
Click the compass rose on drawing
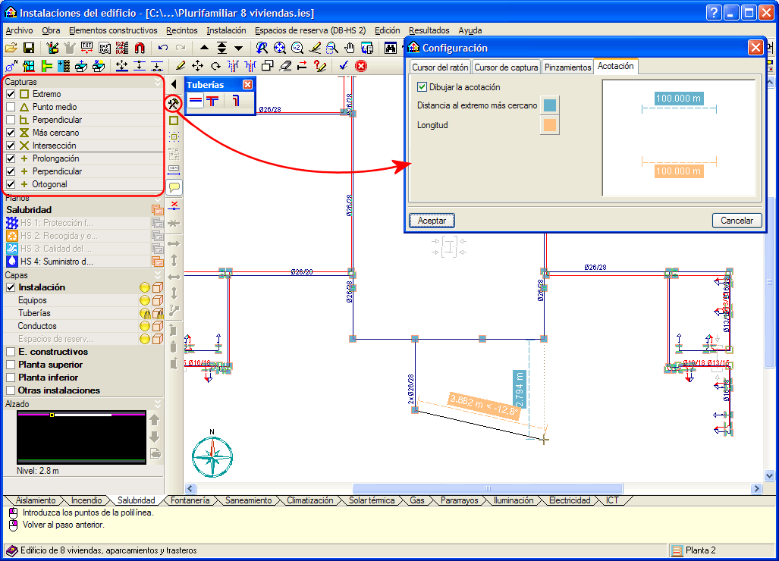(212, 456)
